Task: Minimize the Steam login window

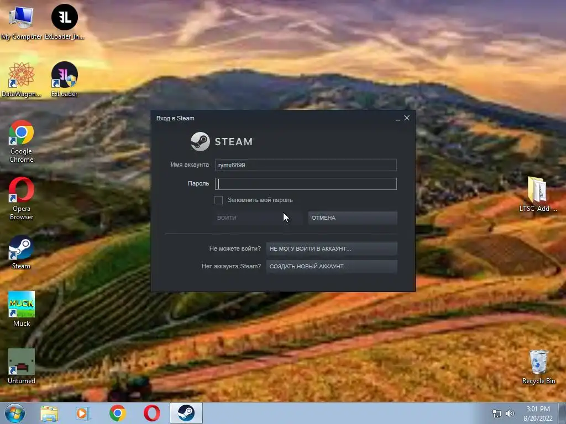Action: tap(398, 118)
